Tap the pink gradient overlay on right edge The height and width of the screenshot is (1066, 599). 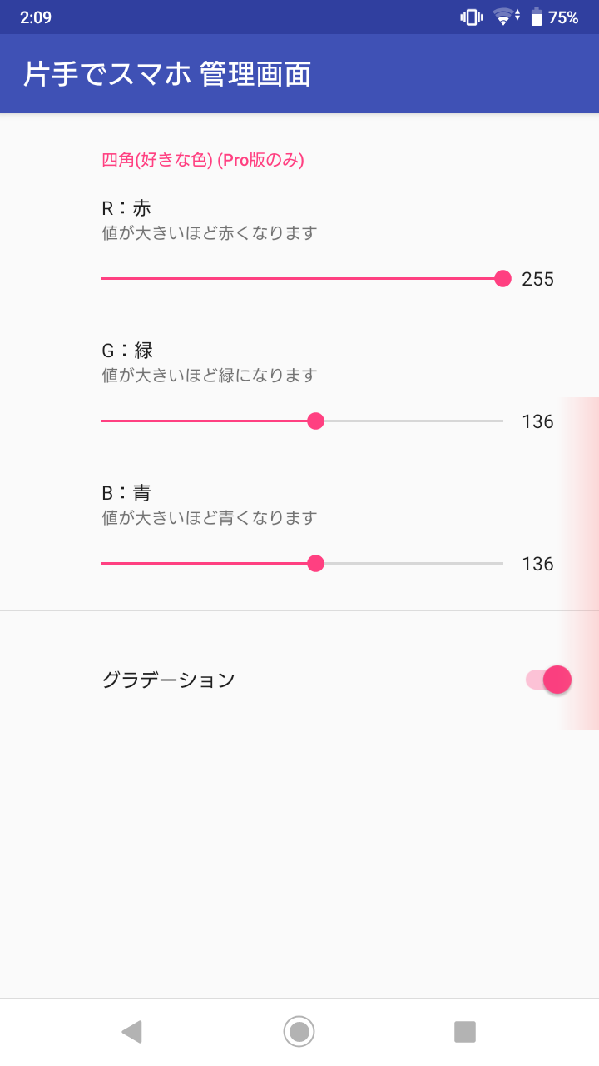click(x=582, y=516)
